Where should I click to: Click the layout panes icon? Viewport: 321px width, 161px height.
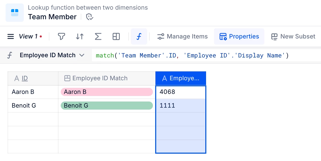click(116, 37)
